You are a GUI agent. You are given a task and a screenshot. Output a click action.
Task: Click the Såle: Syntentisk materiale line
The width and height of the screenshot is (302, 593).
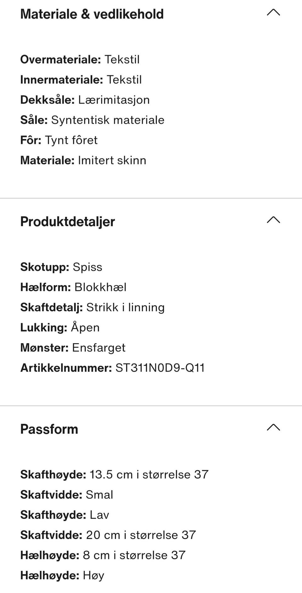click(x=92, y=120)
